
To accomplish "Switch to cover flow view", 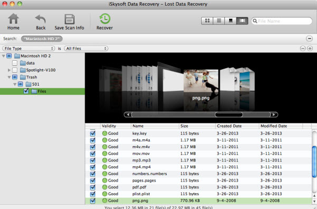I will 242,21.
